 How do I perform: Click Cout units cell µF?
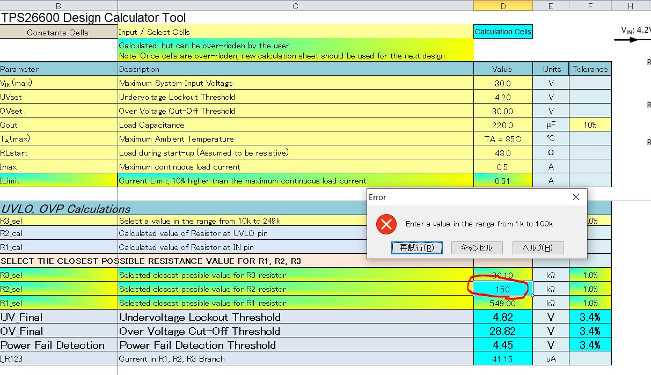551,125
